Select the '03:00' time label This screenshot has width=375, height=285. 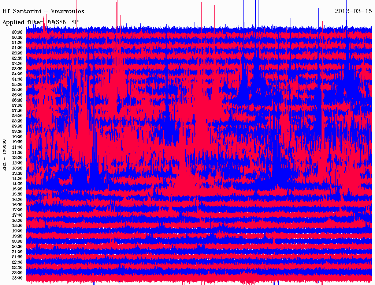click(x=17, y=64)
